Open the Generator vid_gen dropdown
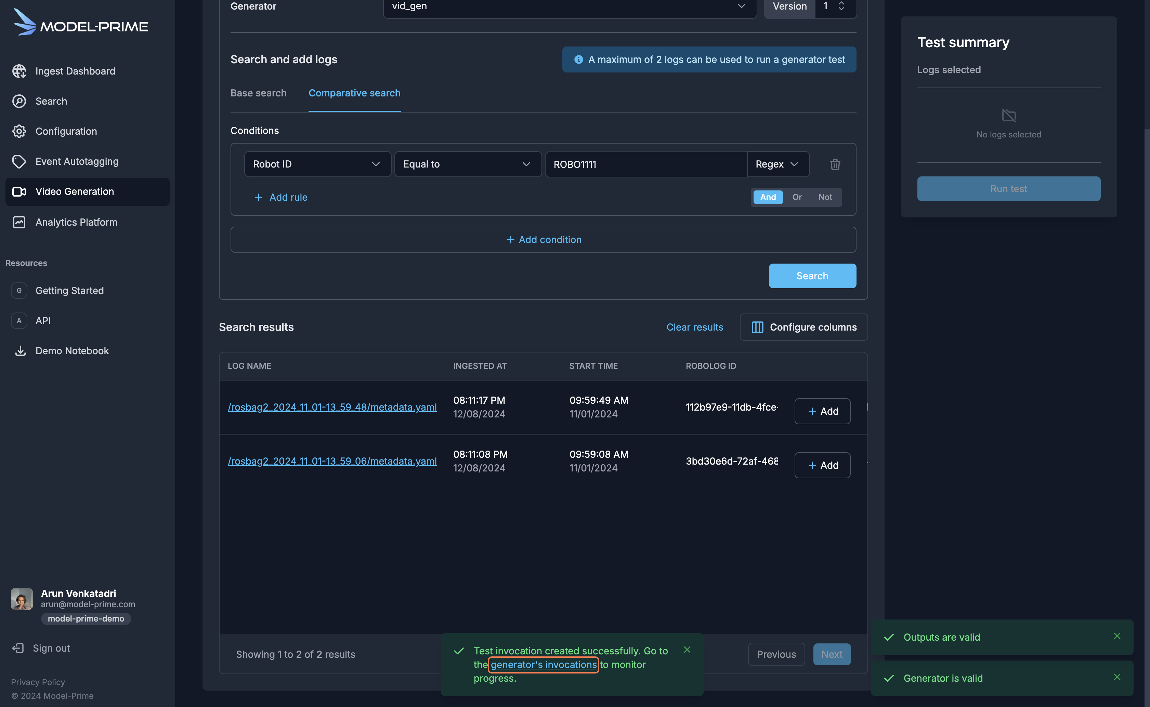Viewport: 1150px width, 707px height. [570, 6]
